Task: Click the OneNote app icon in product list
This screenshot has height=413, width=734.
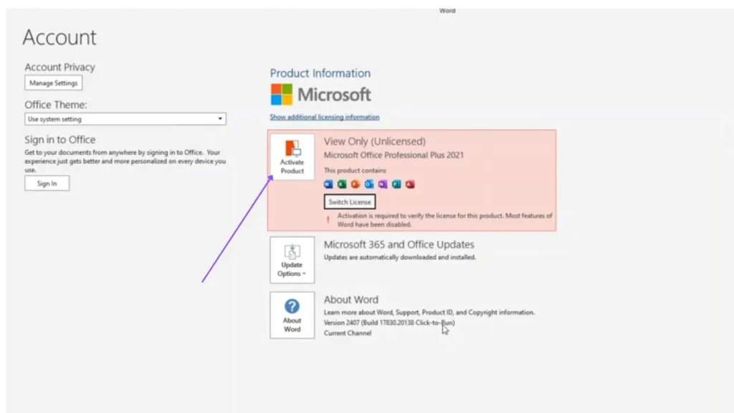Action: coord(383,184)
